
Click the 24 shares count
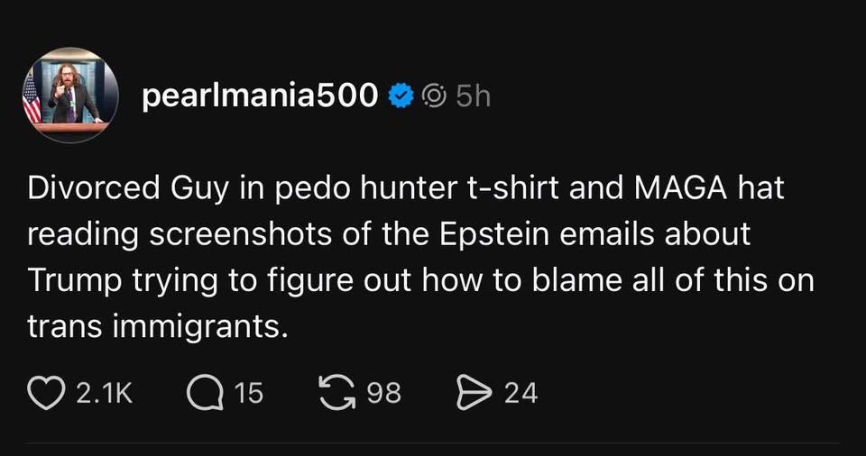(x=521, y=392)
